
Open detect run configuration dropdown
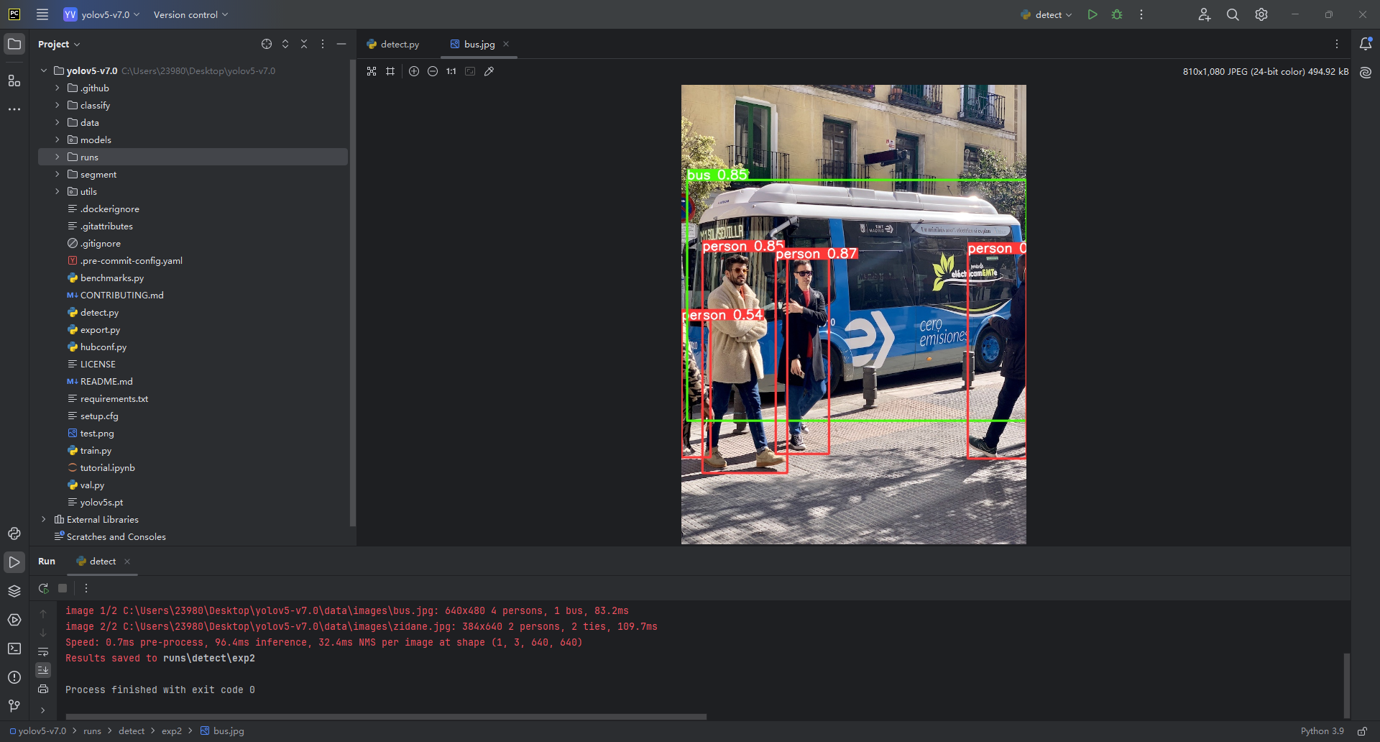[x=1046, y=14]
